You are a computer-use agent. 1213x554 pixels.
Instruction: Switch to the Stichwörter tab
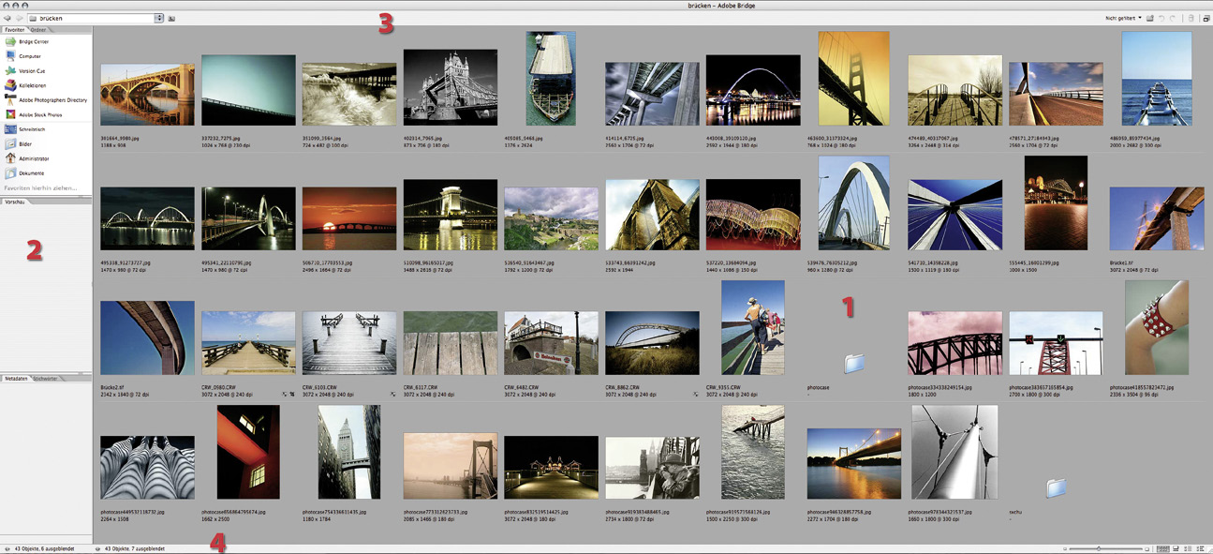click(46, 379)
